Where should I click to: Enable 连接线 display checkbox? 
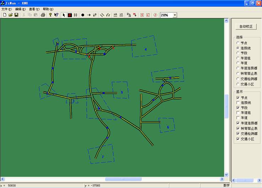click(x=238, y=103)
